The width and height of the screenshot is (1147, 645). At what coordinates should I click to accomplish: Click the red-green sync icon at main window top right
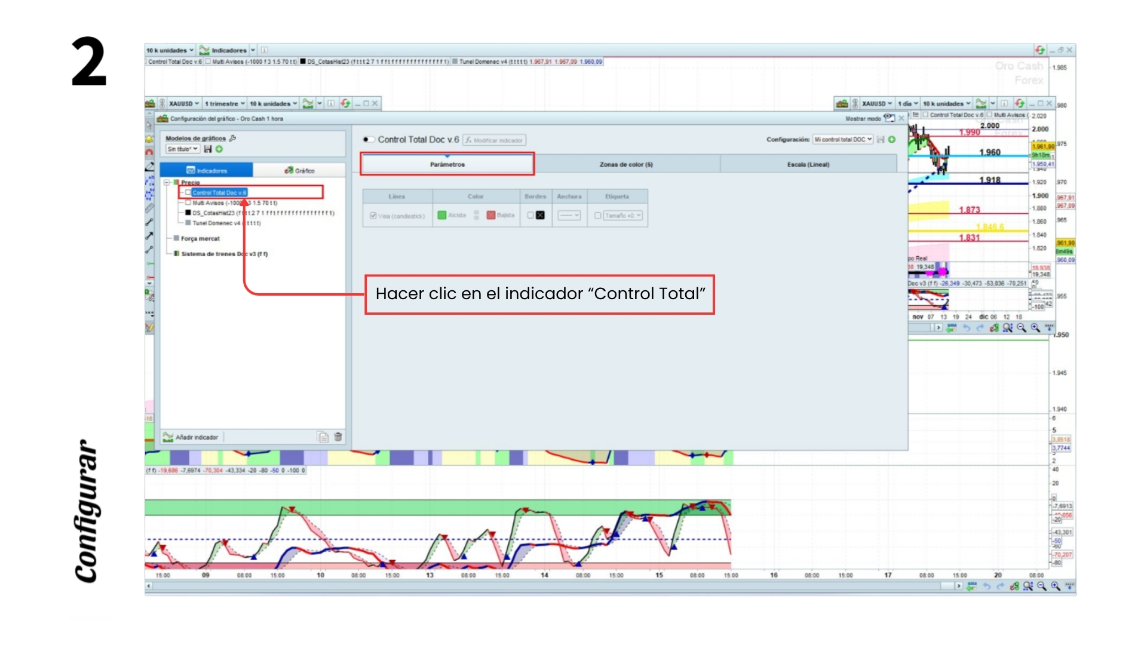[1040, 50]
